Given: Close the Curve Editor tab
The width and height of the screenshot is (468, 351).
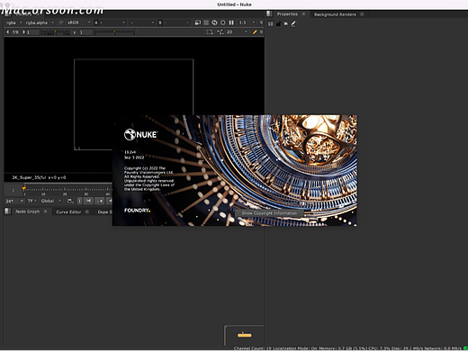Looking at the screenshot, I should [87, 211].
